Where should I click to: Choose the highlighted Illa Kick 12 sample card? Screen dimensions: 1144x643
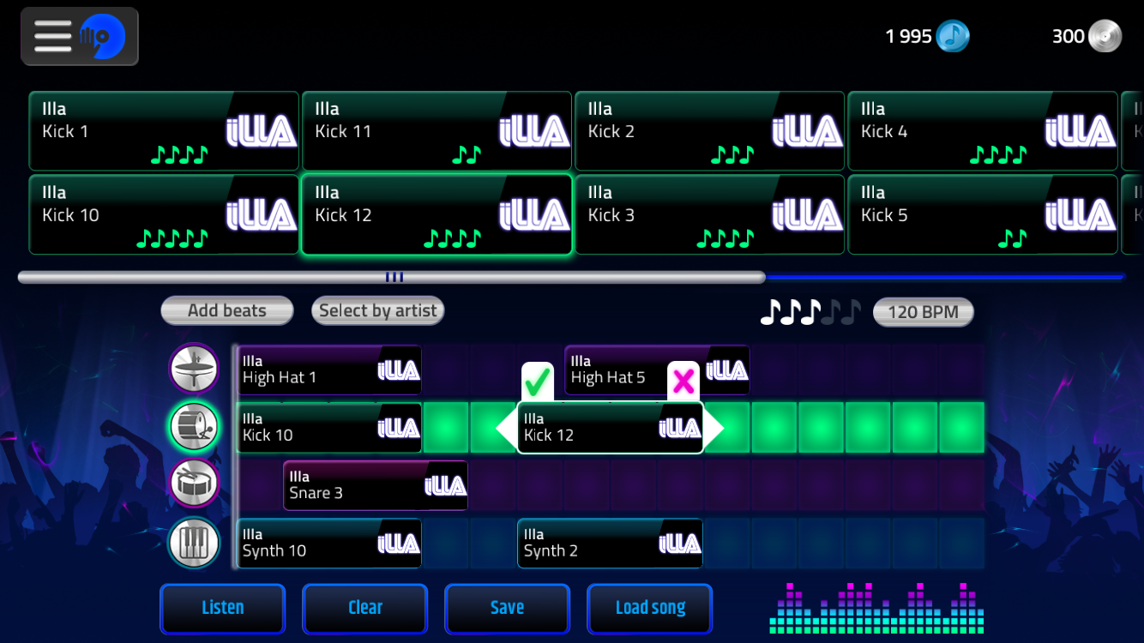coord(437,215)
